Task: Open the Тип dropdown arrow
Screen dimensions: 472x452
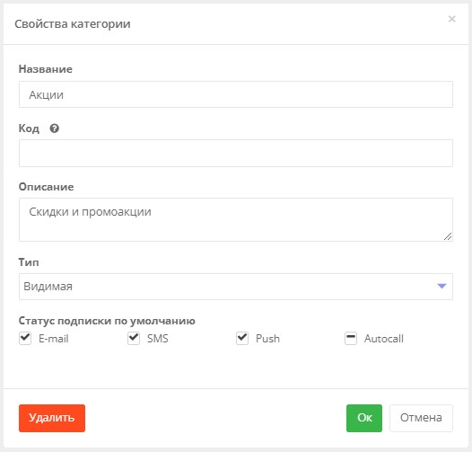Action: pos(441,286)
